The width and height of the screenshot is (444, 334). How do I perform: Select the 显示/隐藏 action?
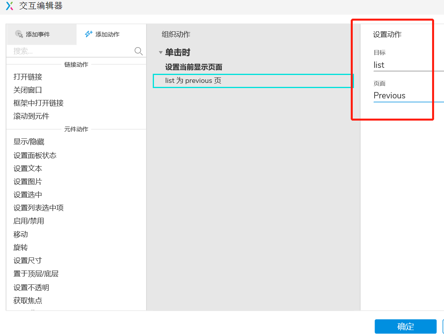point(29,142)
